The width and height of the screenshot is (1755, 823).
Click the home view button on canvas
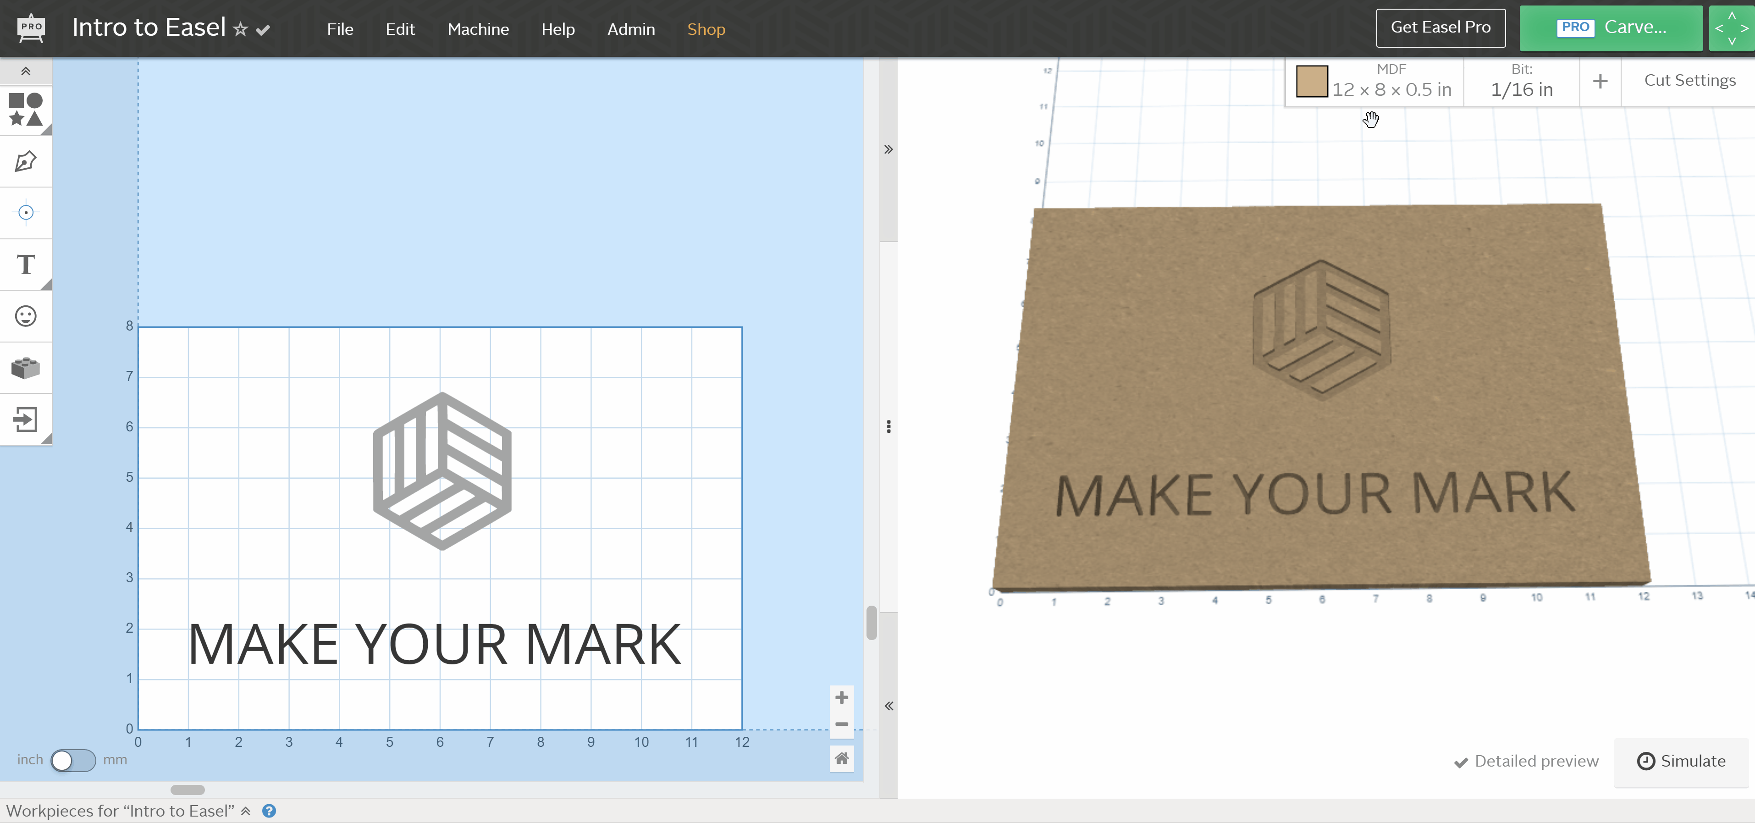(x=841, y=757)
